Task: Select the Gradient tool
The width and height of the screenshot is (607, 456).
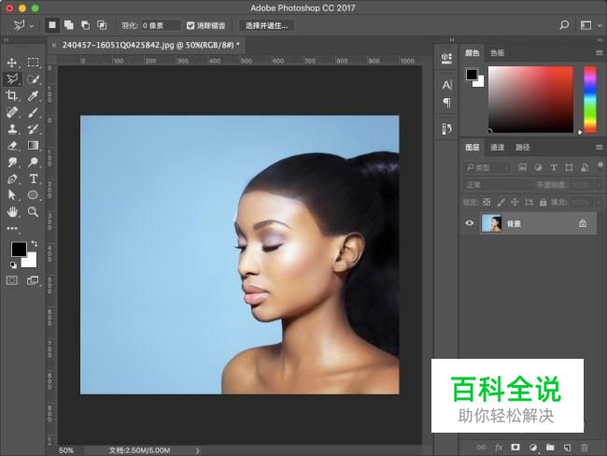Action: 33,145
